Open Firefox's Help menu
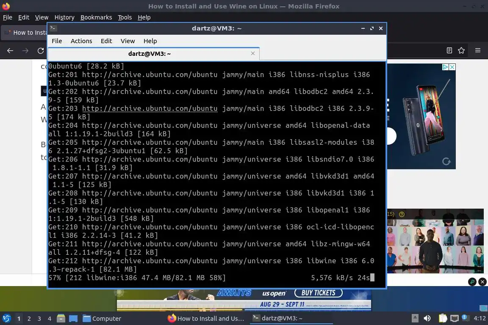The width and height of the screenshot is (488, 325). point(144,17)
